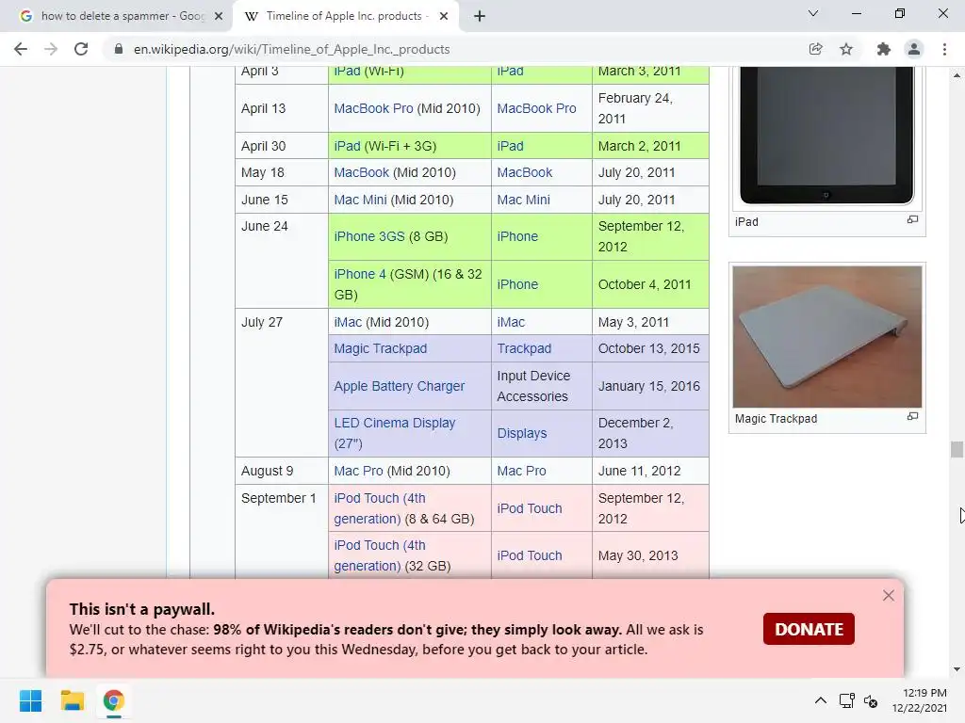This screenshot has height=723, width=965.
Task: Select the 'September 1' date cell
Action: [282, 532]
